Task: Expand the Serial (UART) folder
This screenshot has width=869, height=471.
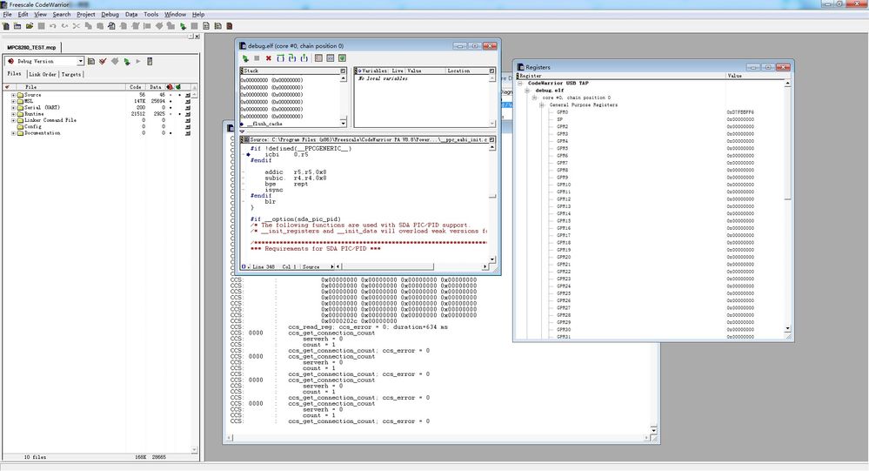Action: (13, 108)
